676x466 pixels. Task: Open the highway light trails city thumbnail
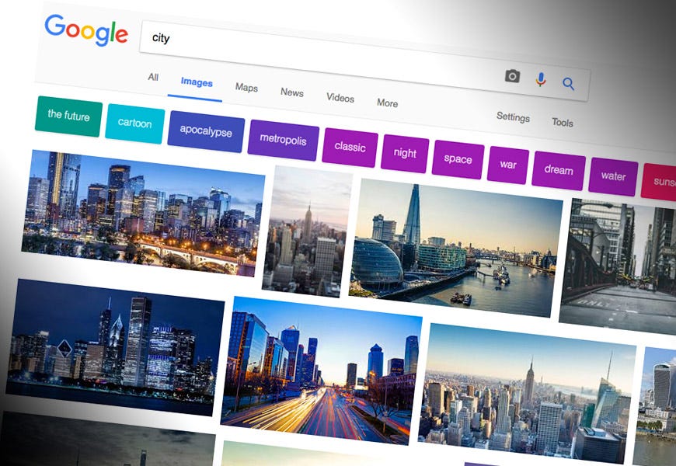(x=321, y=370)
